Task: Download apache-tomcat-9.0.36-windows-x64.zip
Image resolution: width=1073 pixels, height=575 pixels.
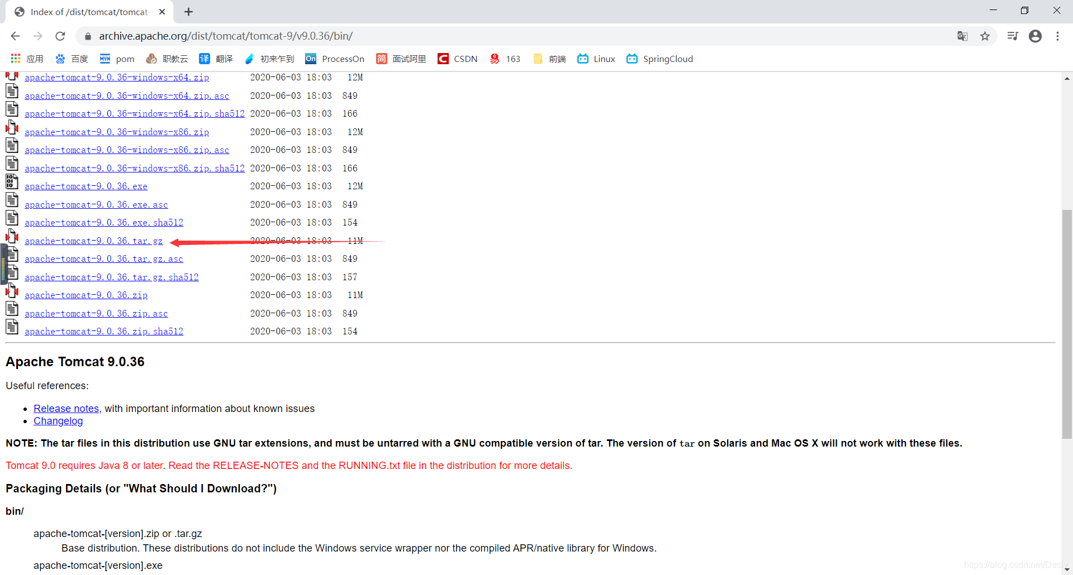Action: point(117,78)
